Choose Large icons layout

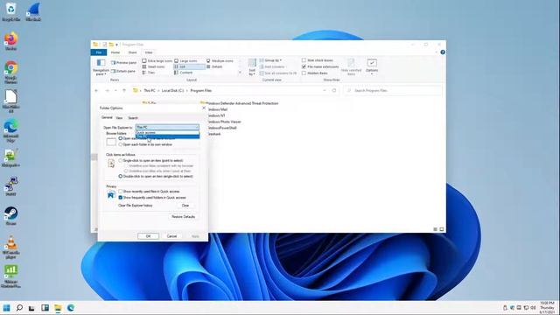(x=185, y=61)
